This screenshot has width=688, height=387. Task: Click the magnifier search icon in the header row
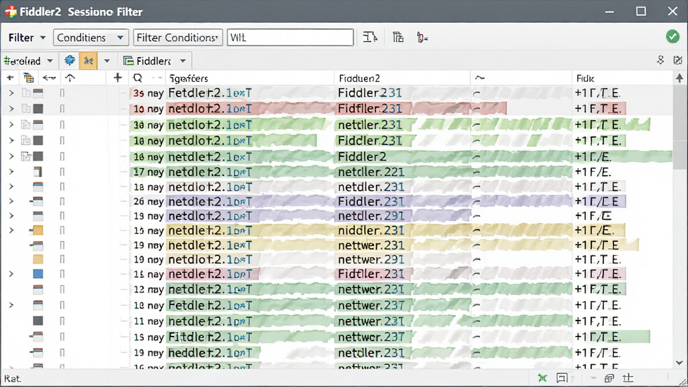tap(138, 78)
